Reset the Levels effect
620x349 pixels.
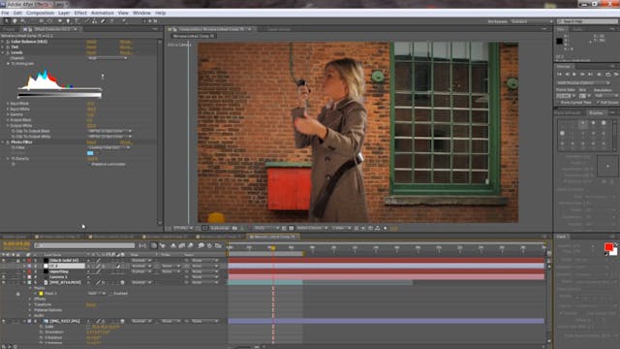coord(91,52)
